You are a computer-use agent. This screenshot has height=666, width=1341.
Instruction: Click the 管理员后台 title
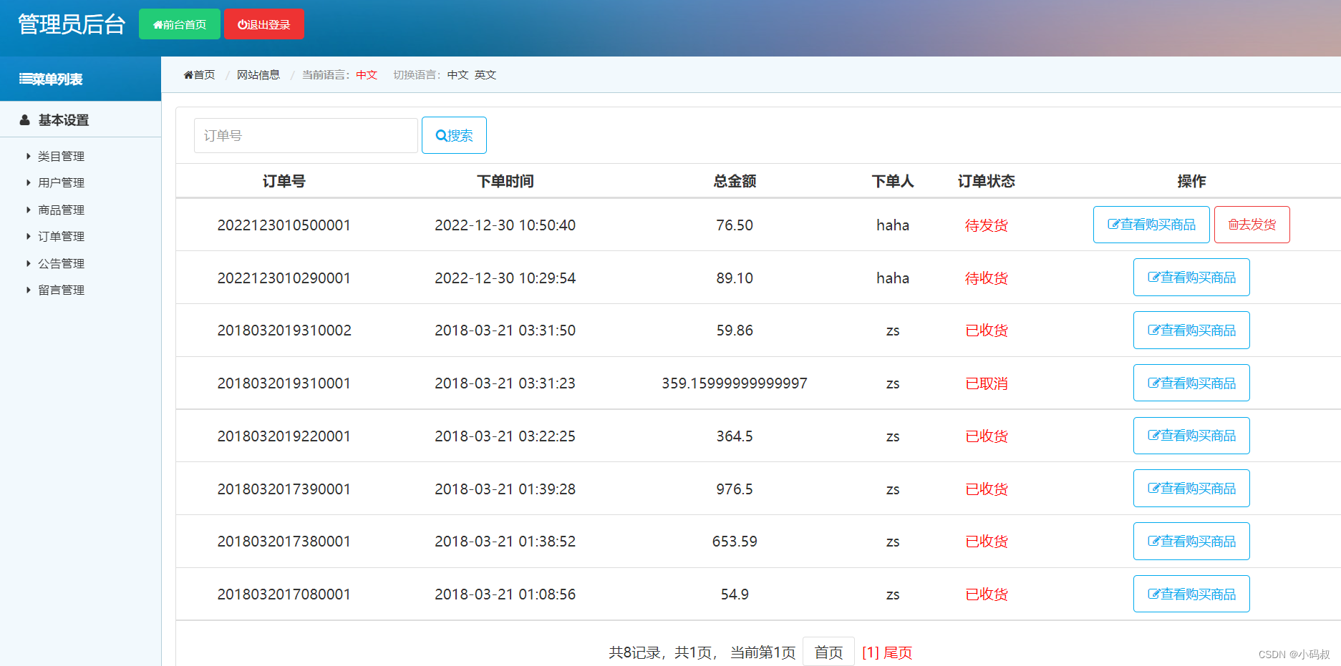72,24
